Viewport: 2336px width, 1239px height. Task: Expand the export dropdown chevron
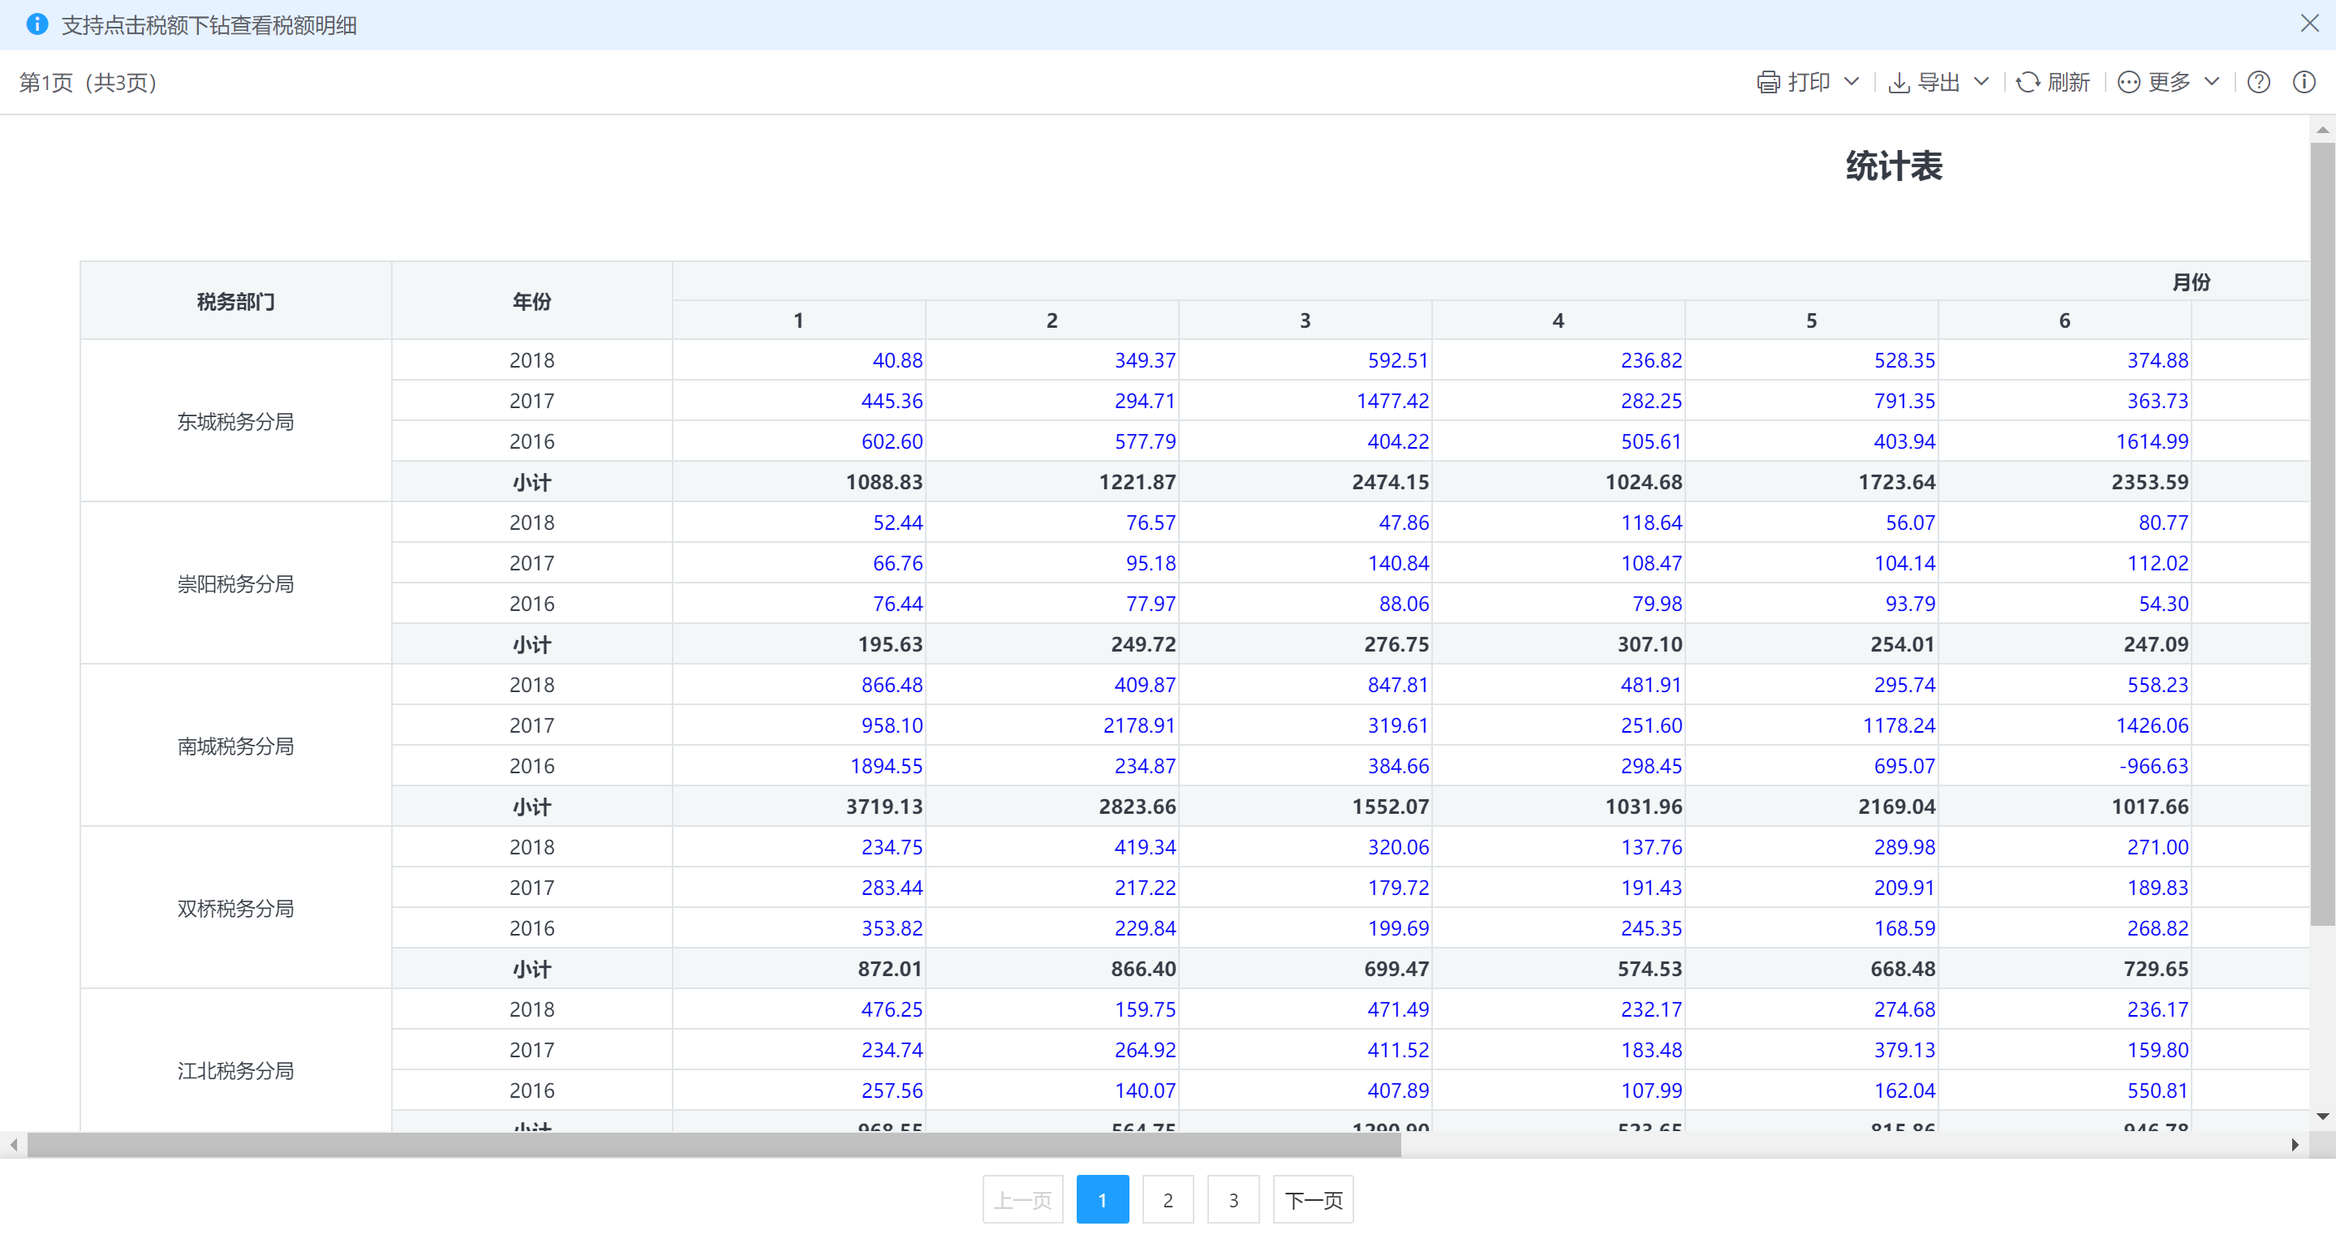[x=1981, y=82]
